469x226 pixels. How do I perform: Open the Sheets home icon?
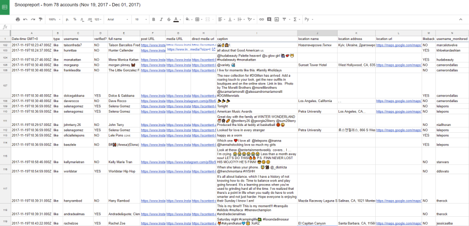click(5, 6)
